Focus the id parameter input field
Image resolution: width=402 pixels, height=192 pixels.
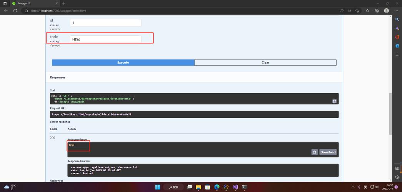105,23
